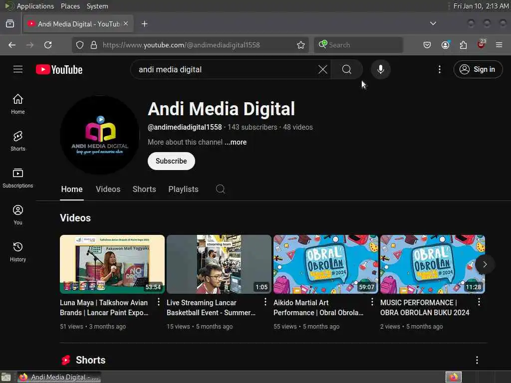Click the YouTube logo
511x383 pixels.
(x=59, y=69)
